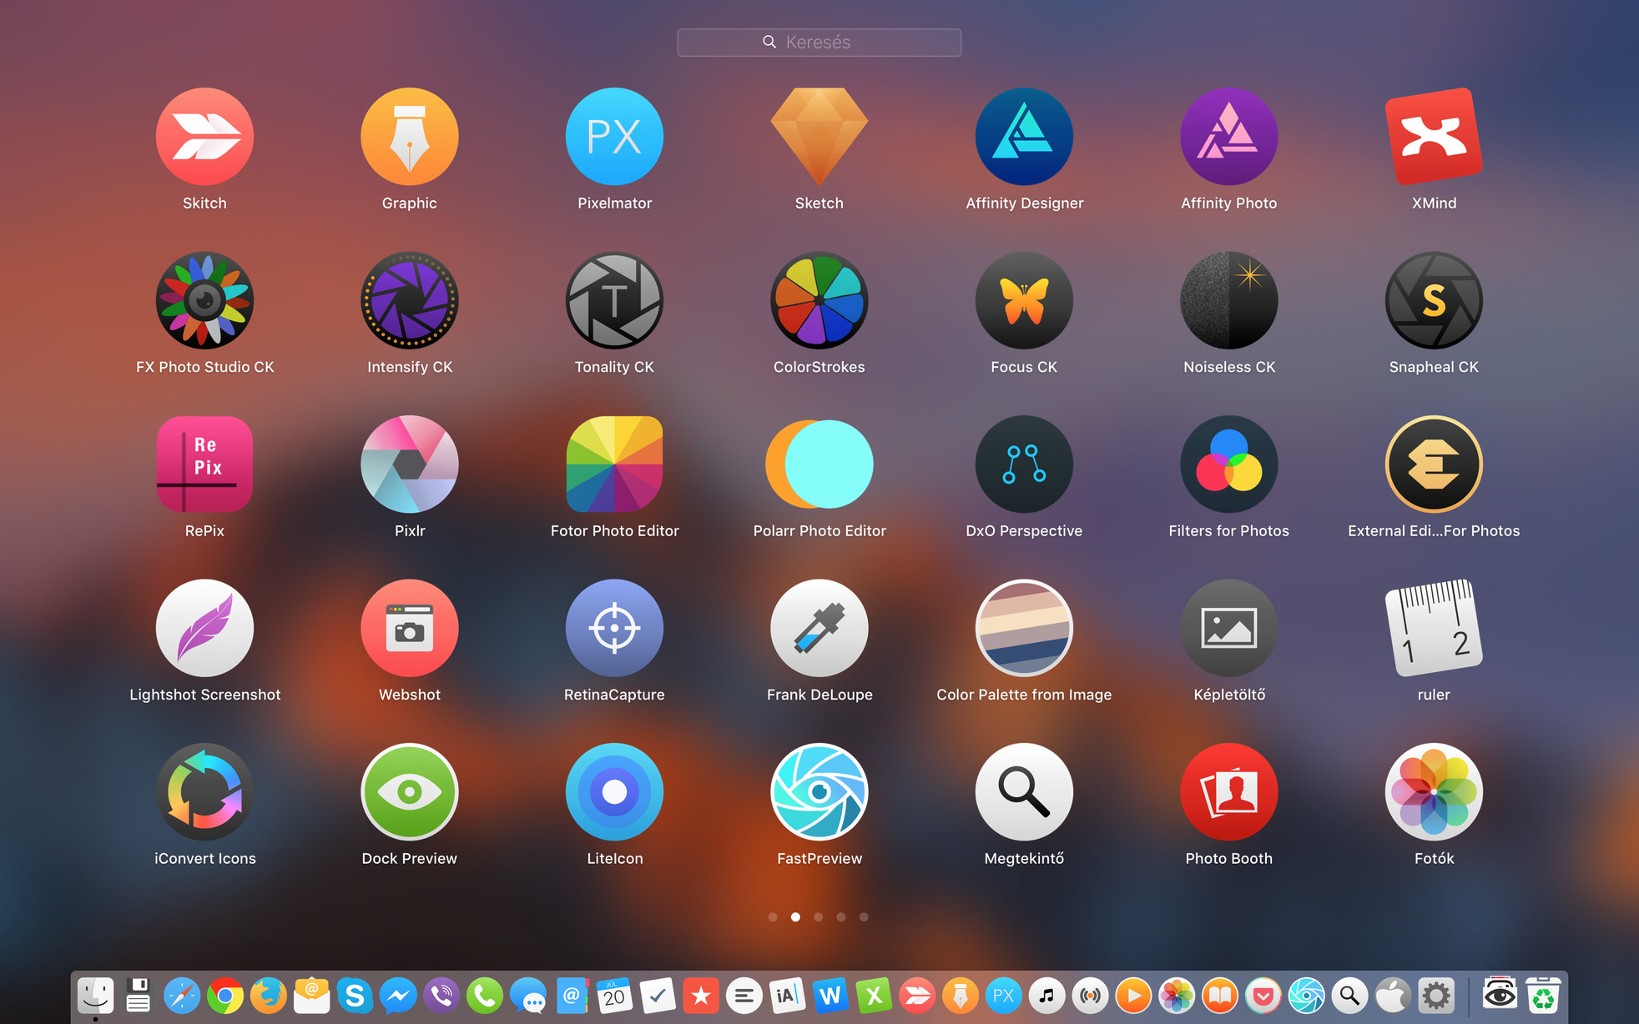Image resolution: width=1639 pixels, height=1024 pixels.
Task: Launch Noiseless CK
Action: coord(1228,300)
